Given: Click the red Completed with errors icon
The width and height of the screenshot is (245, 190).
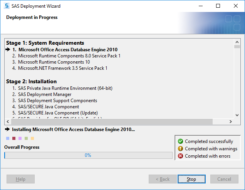Looking at the screenshot, I should click(180, 156).
